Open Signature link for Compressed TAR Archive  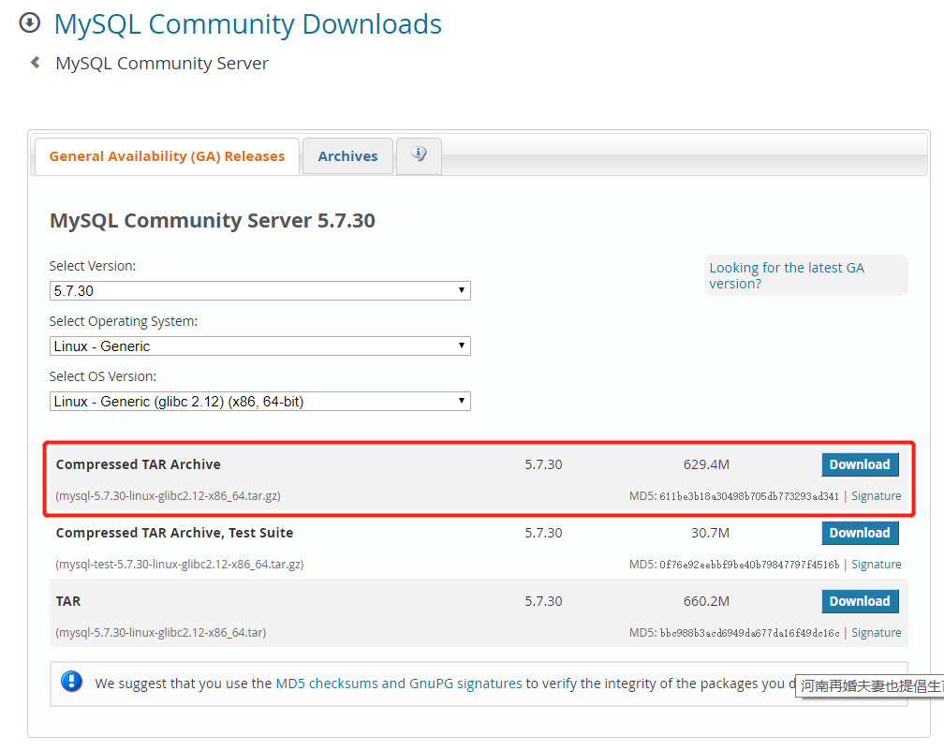[876, 496]
